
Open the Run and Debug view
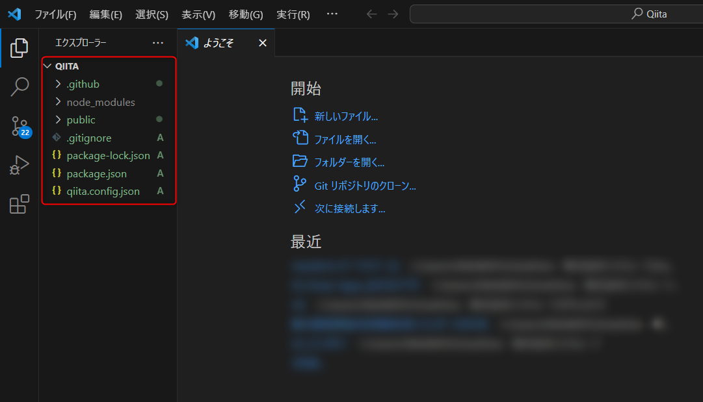[x=20, y=165]
